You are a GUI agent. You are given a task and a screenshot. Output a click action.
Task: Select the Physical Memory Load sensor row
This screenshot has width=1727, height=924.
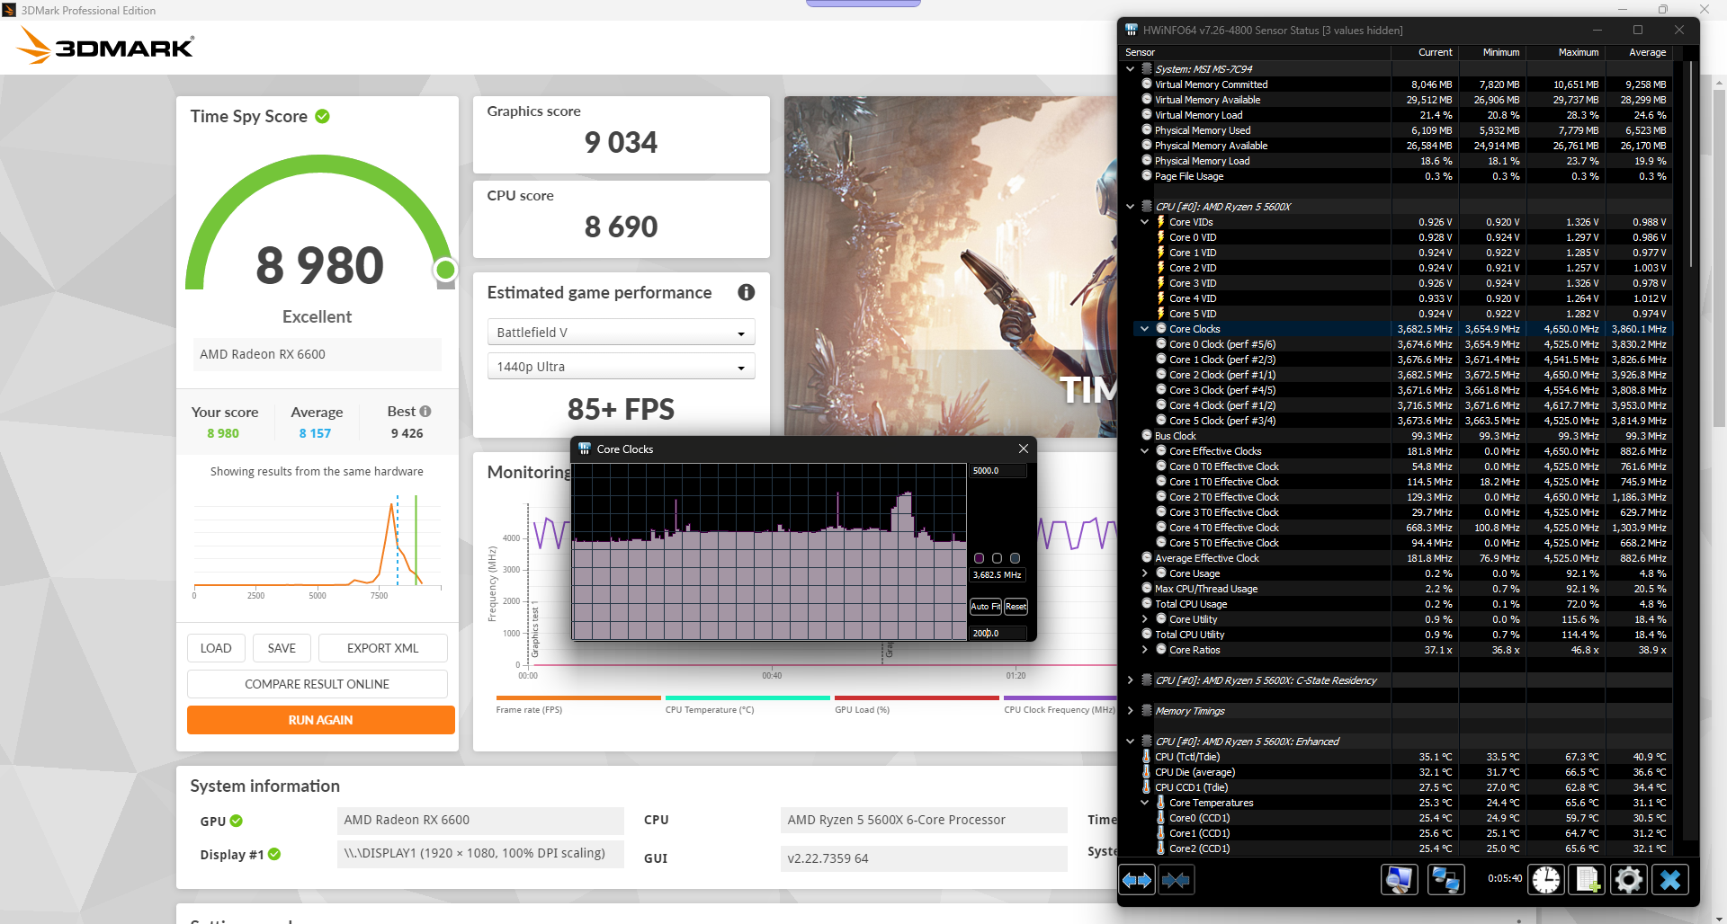(1398, 161)
